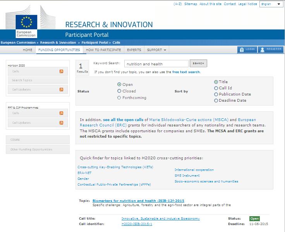Open European Research Council (ERC) link

coord(103,125)
